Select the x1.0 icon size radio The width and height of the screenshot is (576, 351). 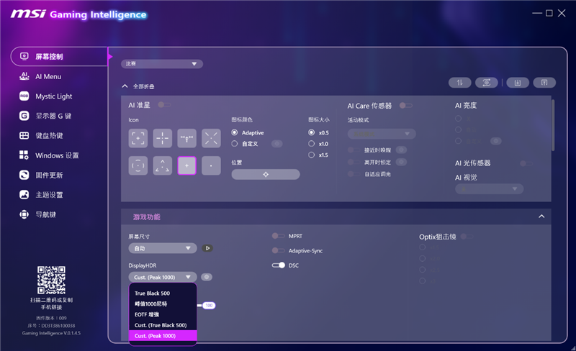(312, 144)
